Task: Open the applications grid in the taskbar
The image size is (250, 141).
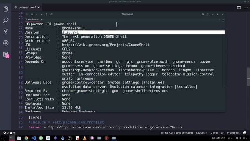Action: (x=4, y=138)
